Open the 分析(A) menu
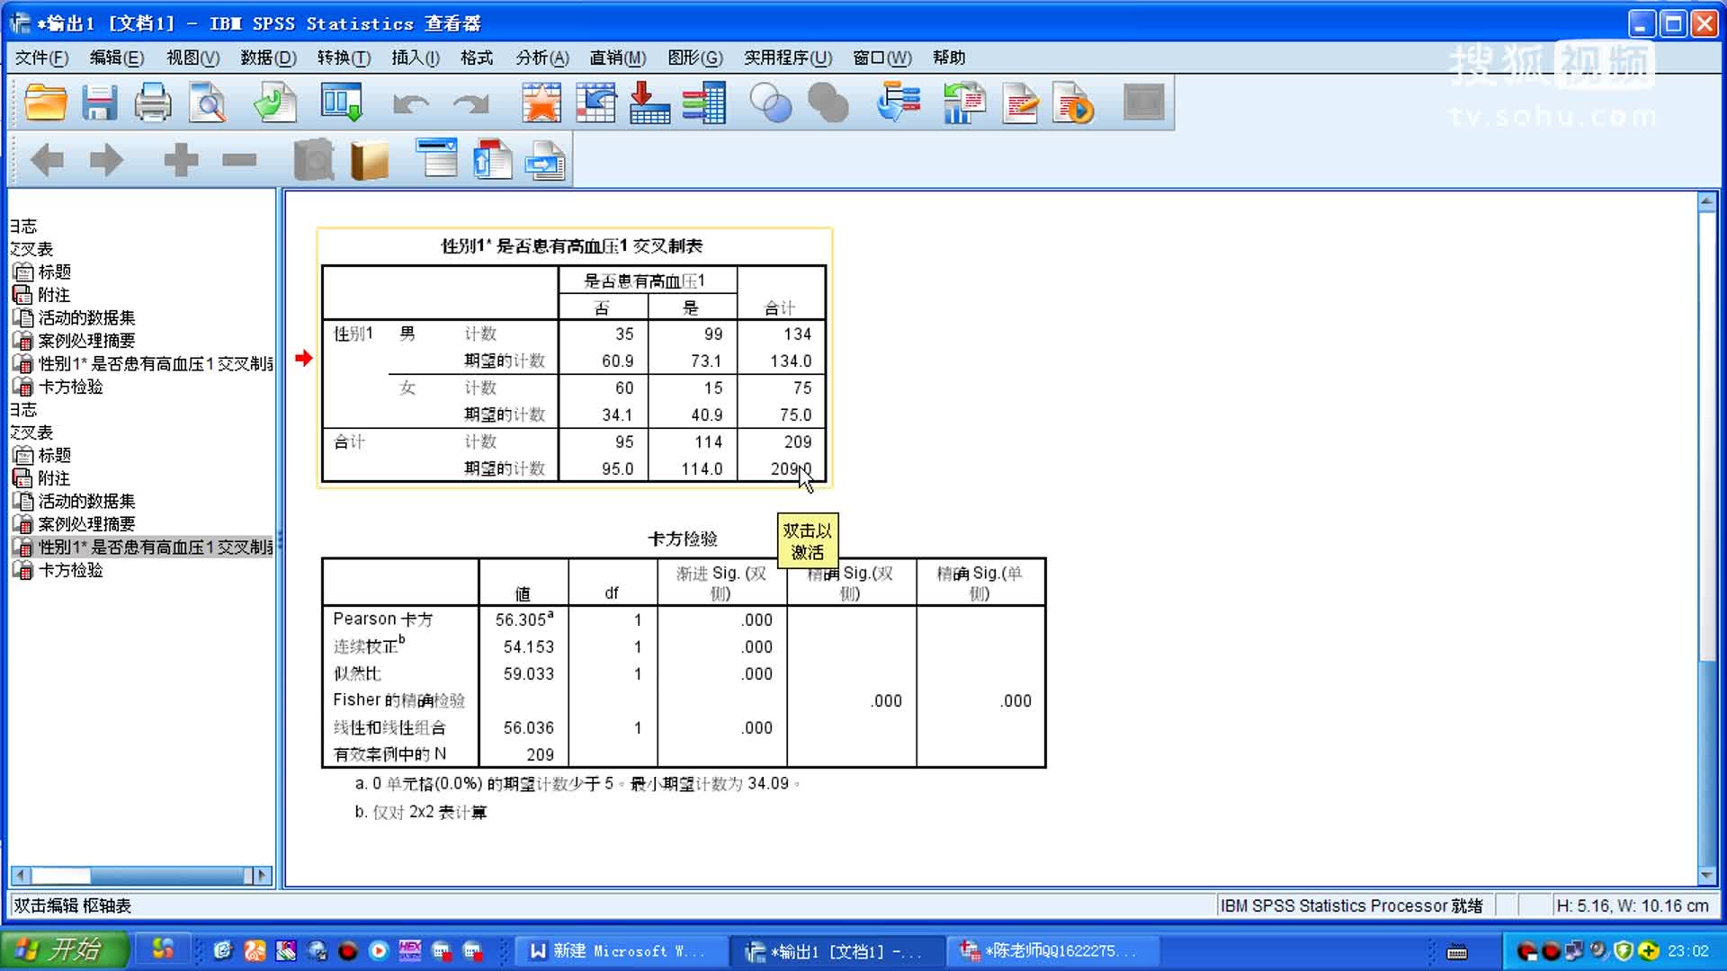Screen dimensions: 1727x971 point(541,58)
